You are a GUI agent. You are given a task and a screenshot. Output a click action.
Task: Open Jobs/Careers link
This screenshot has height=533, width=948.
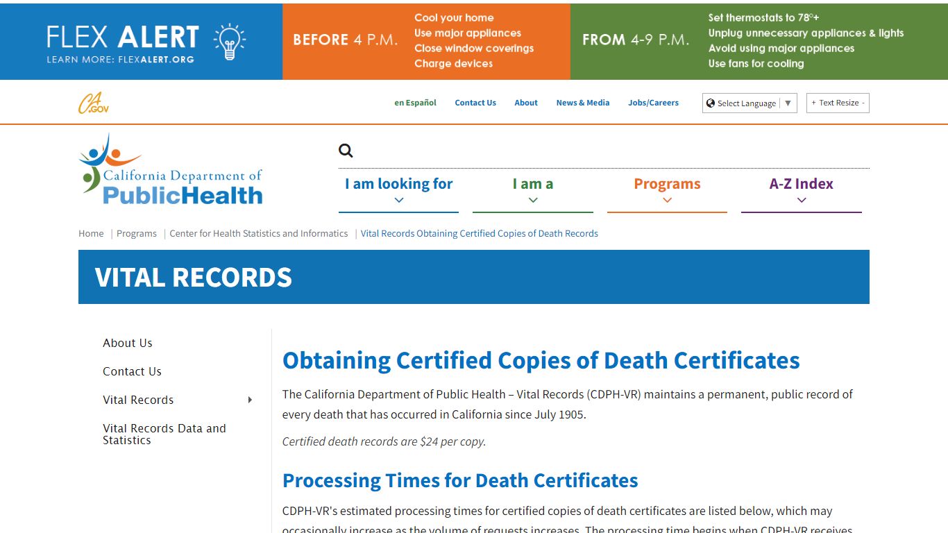click(x=654, y=103)
